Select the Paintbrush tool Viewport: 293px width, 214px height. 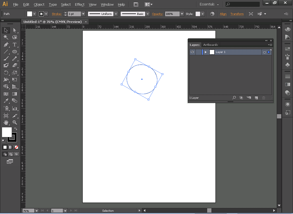[6, 58]
